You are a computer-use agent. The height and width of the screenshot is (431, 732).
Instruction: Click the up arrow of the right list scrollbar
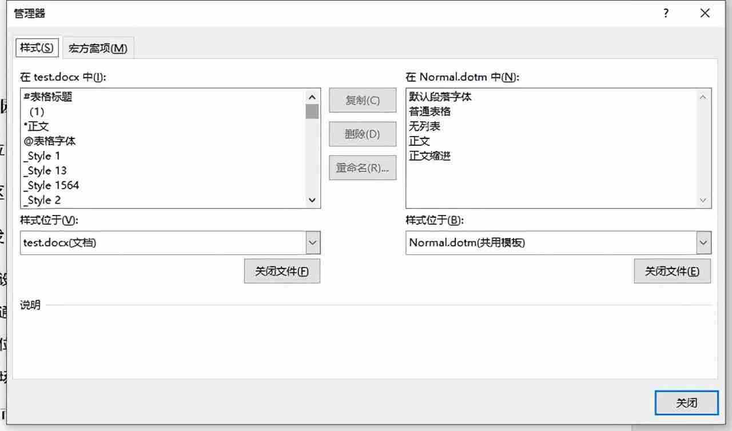click(703, 97)
